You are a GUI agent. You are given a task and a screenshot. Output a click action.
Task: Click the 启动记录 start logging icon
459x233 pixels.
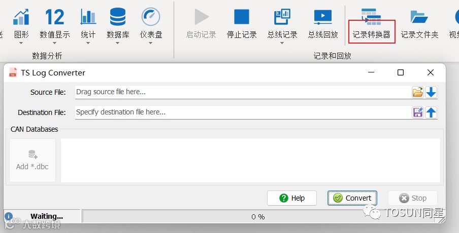pos(202,17)
